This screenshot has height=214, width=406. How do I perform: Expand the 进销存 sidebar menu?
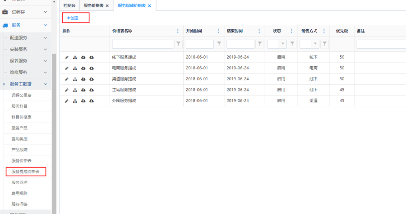click(45, 12)
